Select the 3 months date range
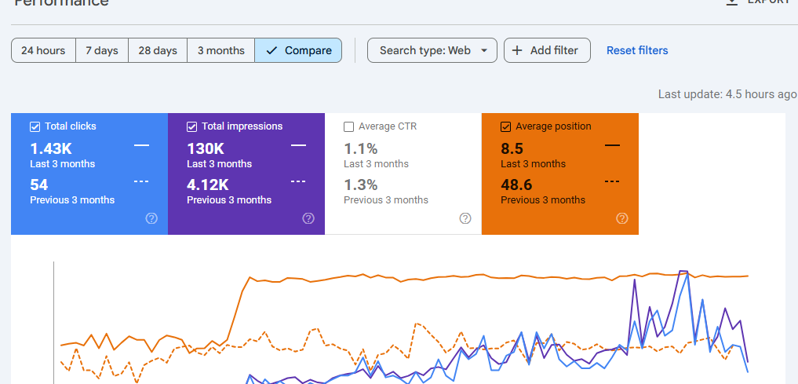798x384 pixels. coord(220,50)
